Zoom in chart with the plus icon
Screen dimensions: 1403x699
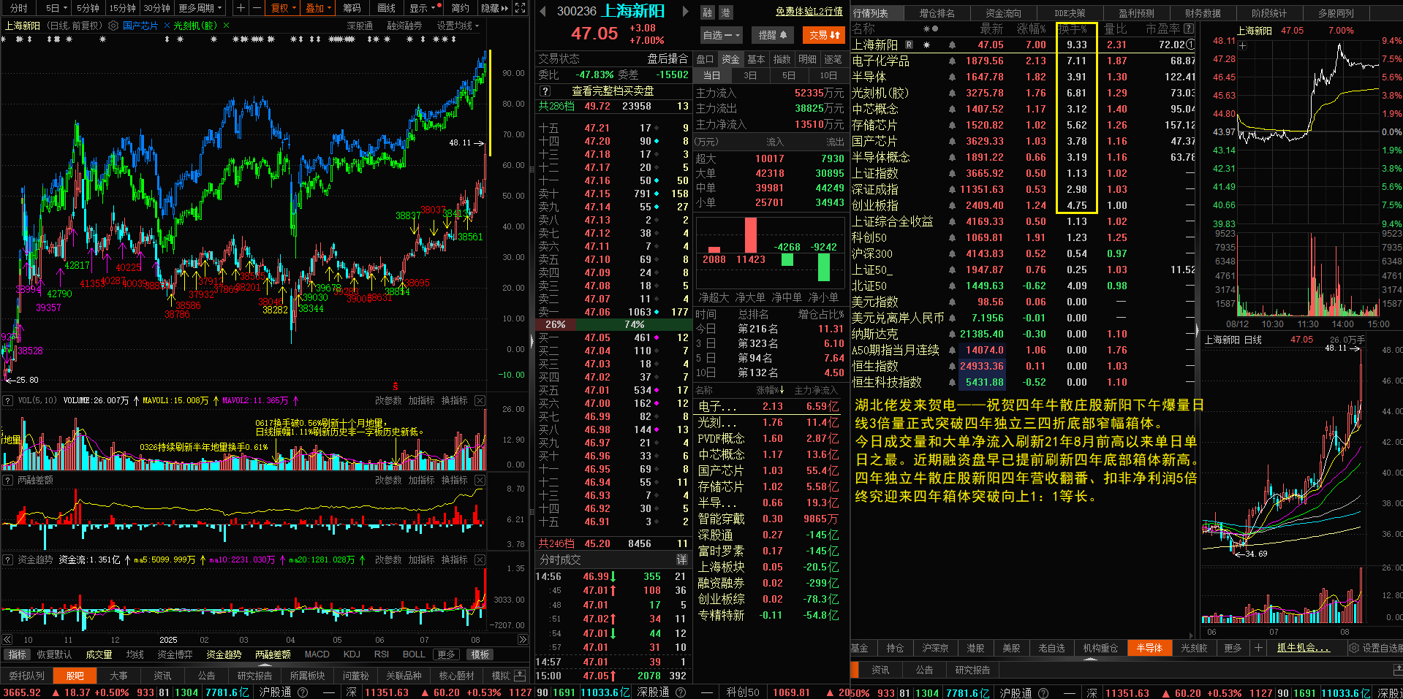point(241,8)
